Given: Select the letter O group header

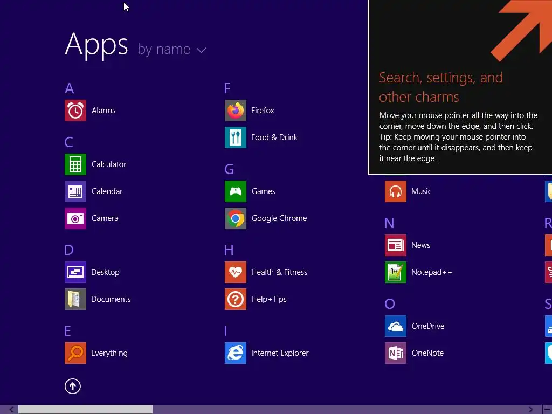Looking at the screenshot, I should coord(390,304).
